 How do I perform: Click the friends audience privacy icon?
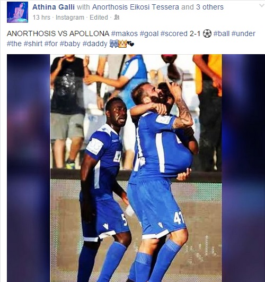117,18
